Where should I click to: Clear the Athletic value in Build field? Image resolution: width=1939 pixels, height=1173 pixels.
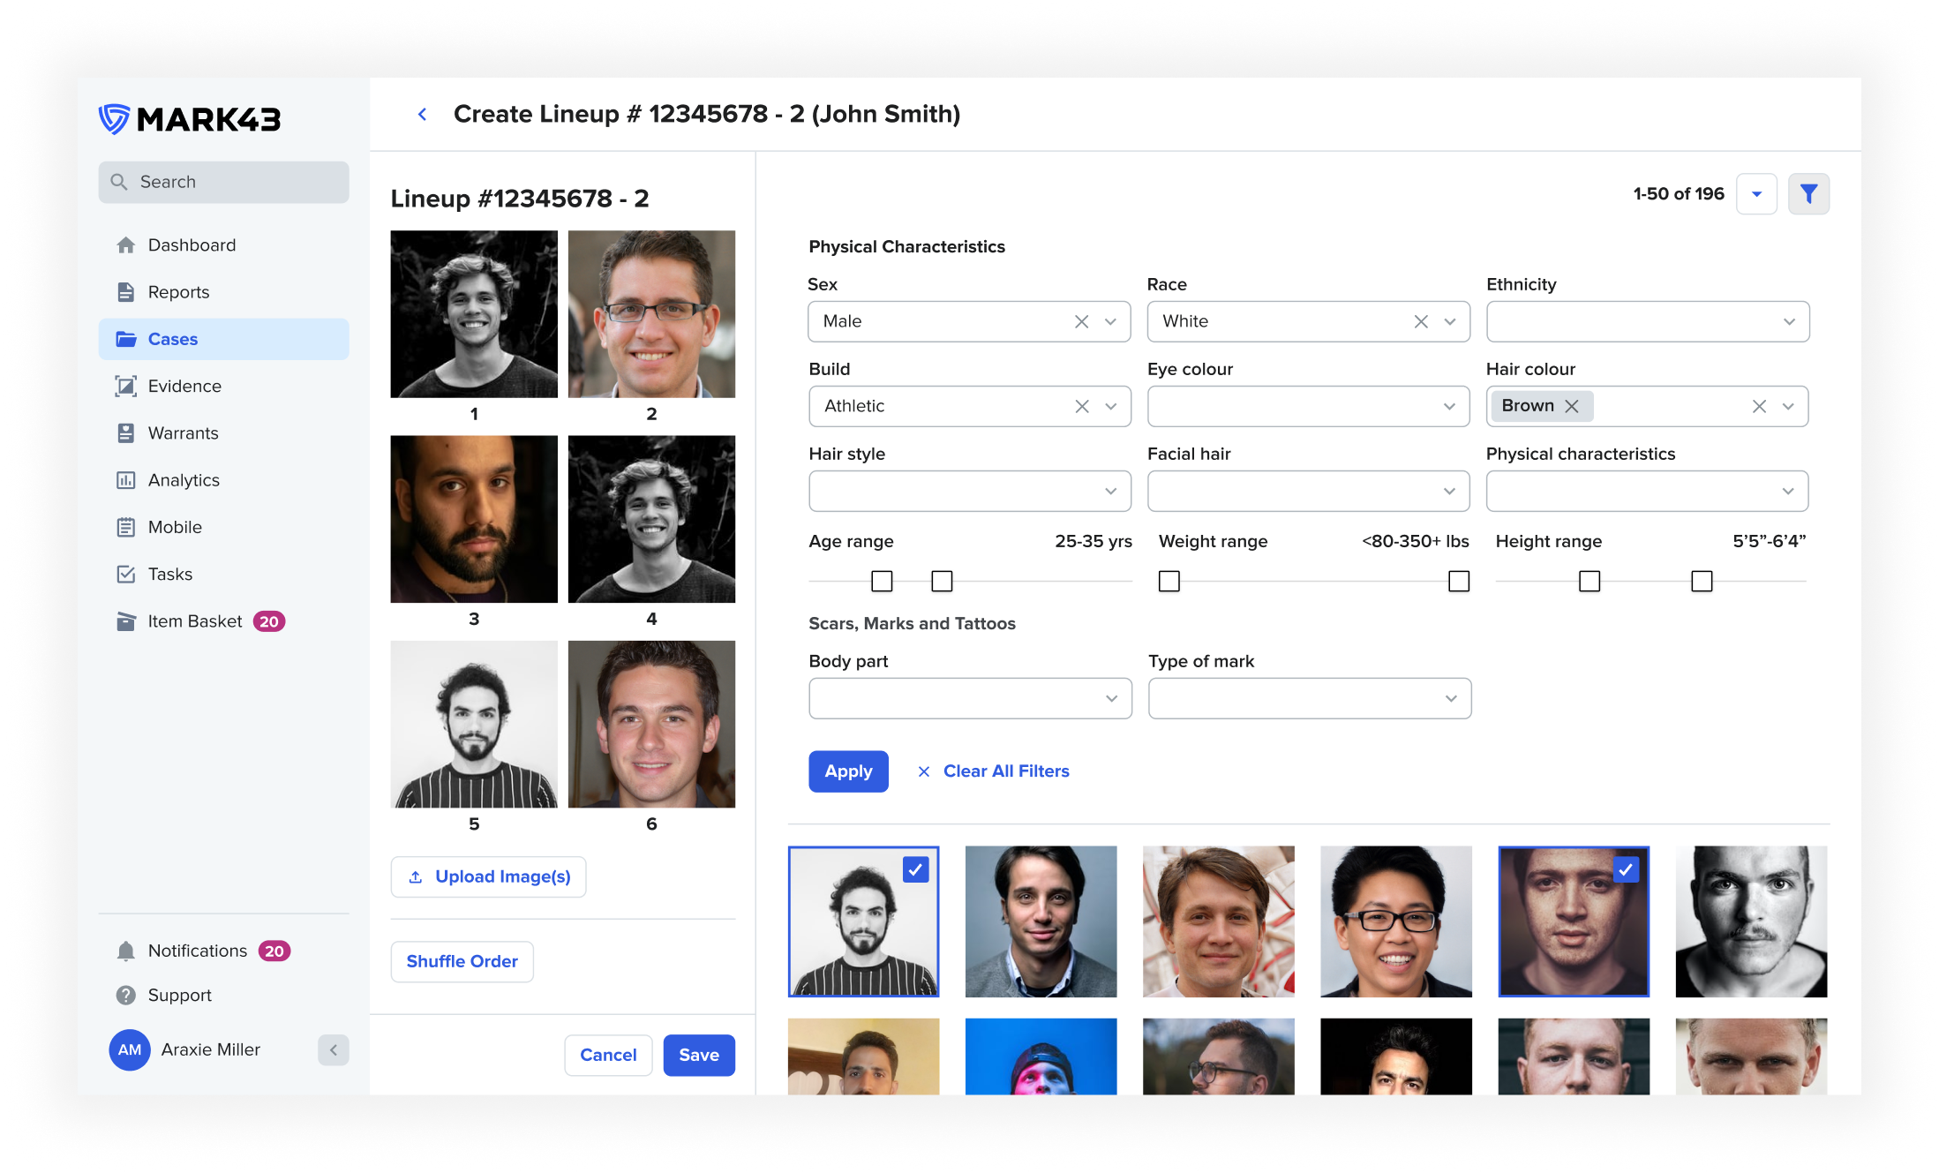pyautogui.click(x=1081, y=406)
